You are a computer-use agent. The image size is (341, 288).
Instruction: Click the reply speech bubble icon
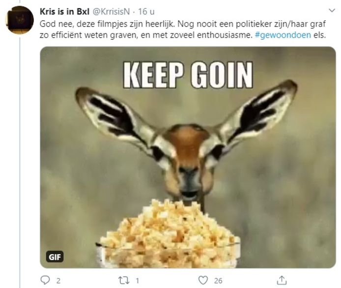click(46, 280)
